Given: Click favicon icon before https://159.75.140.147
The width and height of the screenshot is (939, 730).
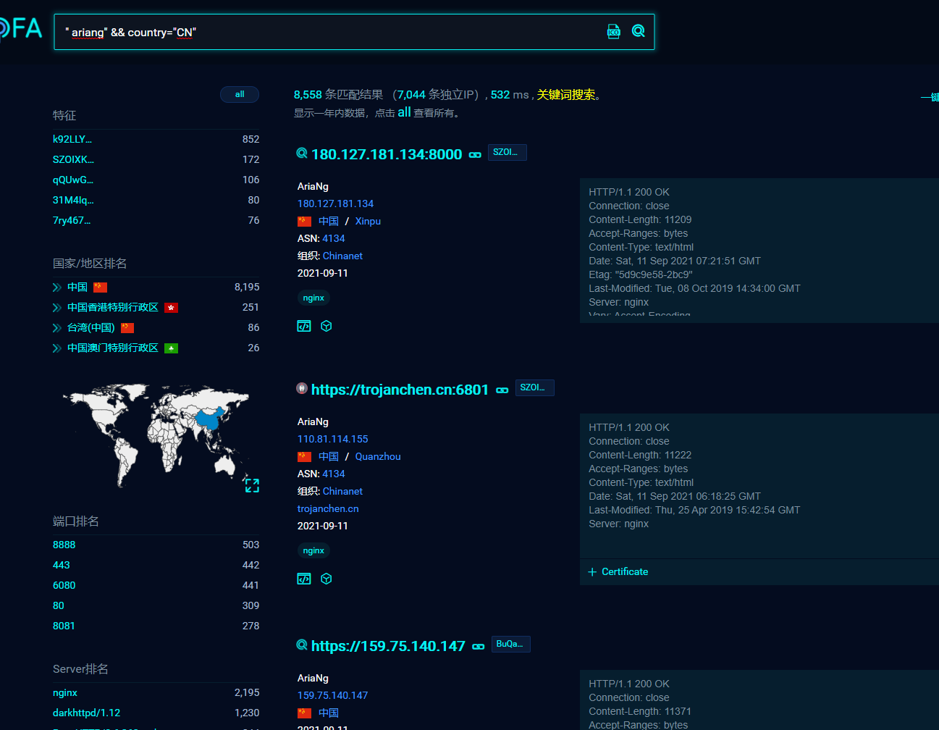Looking at the screenshot, I should tap(302, 645).
